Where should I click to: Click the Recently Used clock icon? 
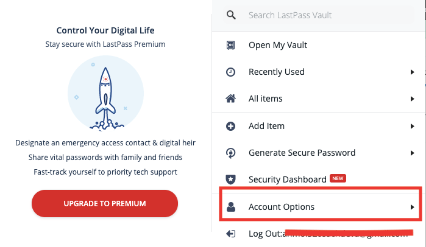[x=230, y=72]
